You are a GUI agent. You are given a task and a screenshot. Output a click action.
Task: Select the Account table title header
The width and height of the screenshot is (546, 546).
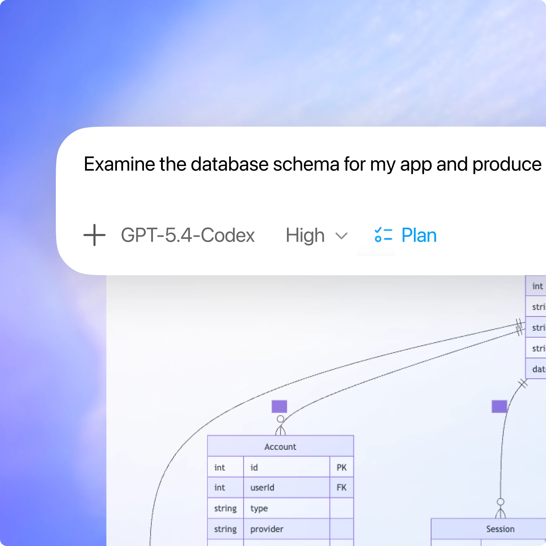click(280, 447)
